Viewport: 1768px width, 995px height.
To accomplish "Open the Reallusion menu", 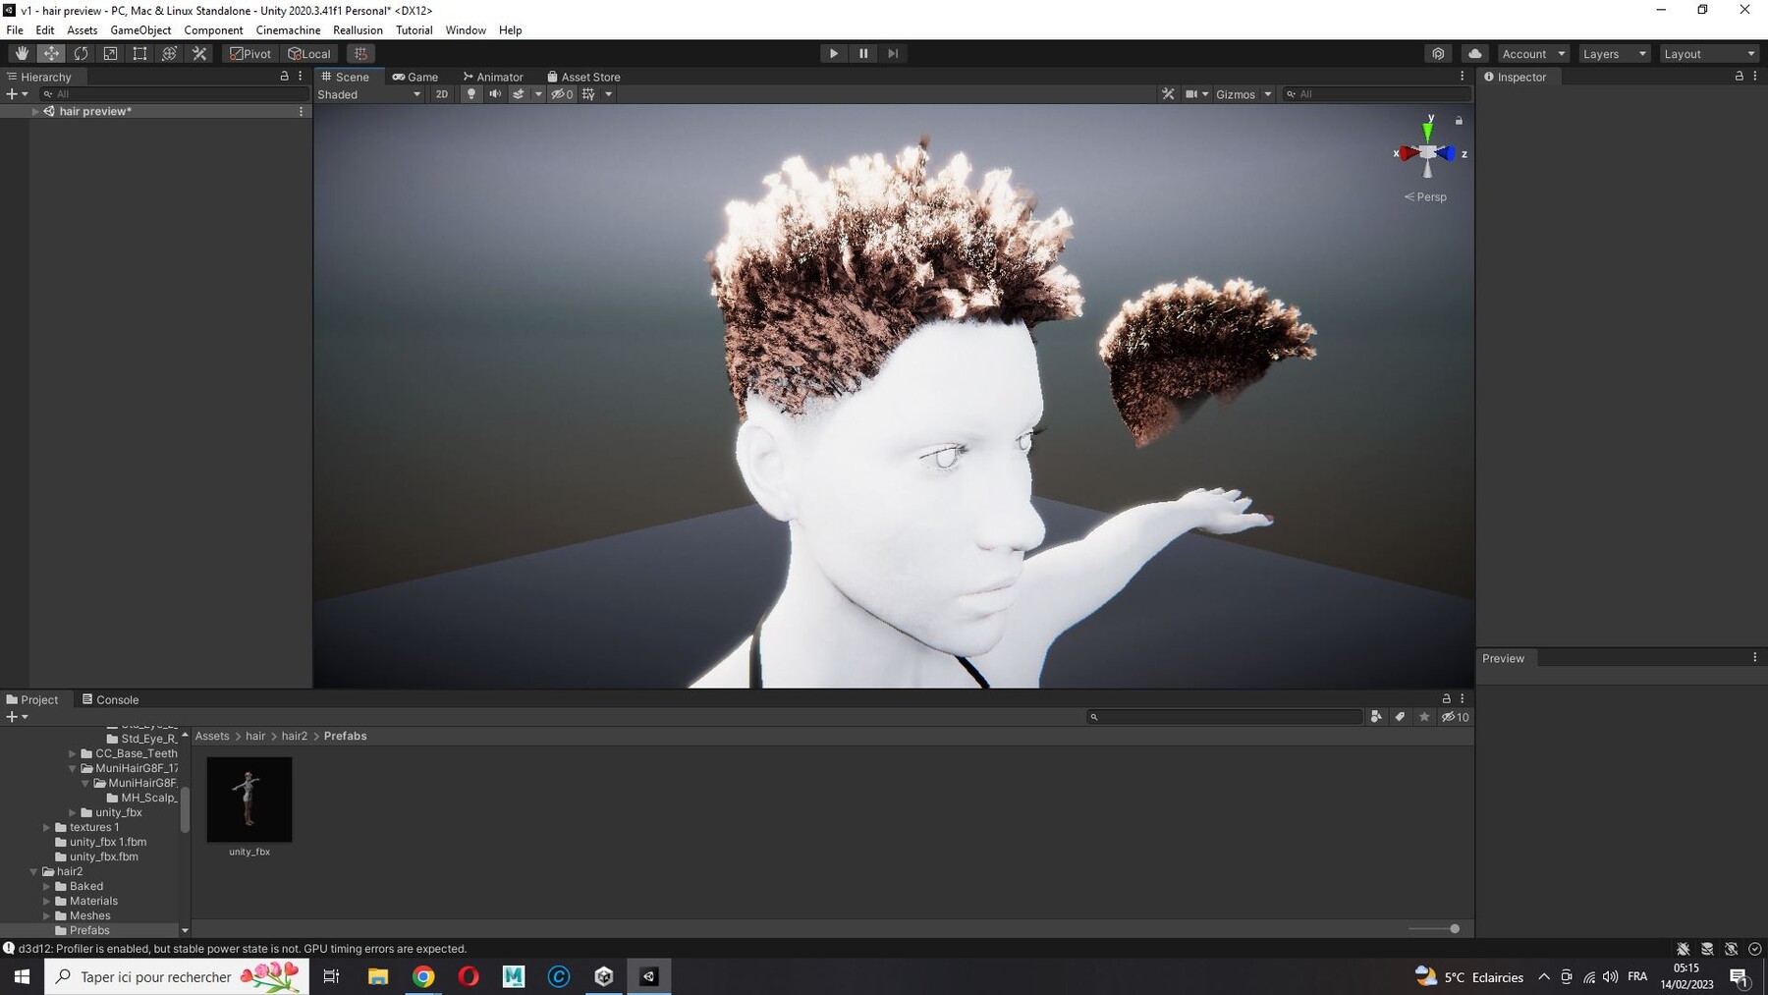I will (358, 30).
